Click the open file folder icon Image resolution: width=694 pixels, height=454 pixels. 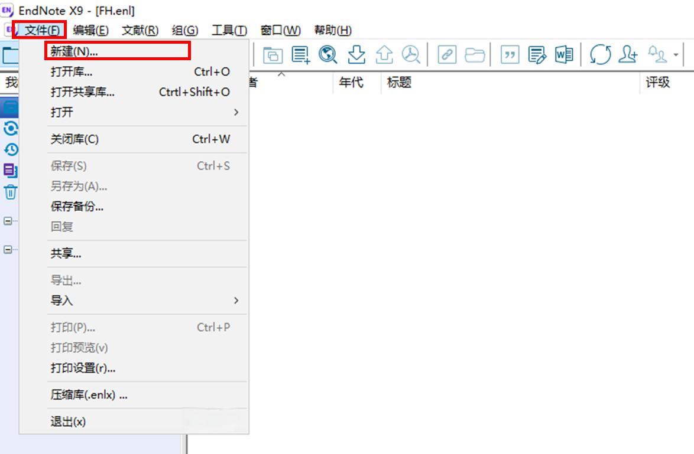[475, 55]
